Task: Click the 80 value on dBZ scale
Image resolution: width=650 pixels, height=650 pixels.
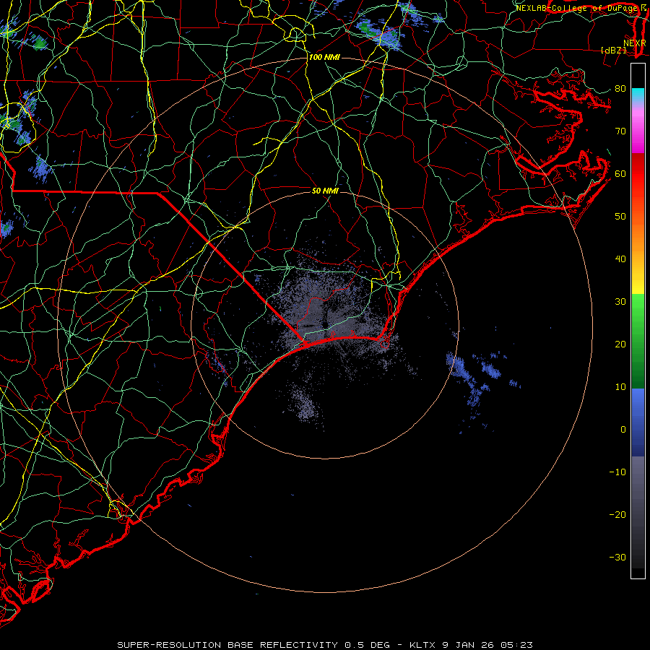Action: [620, 89]
